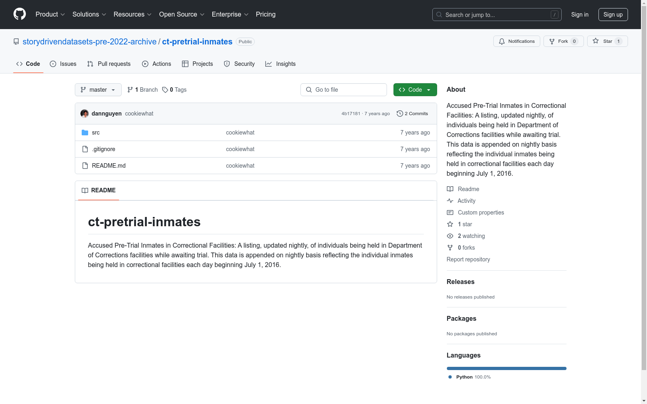Click the dannguyen author name link
This screenshot has width=647, height=404.
[107, 114]
